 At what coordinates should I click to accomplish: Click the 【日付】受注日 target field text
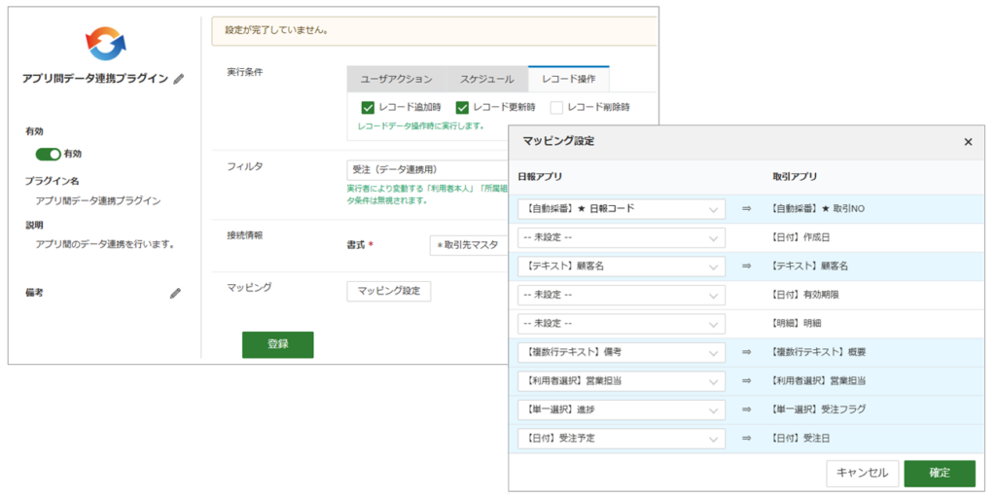[x=800, y=439]
